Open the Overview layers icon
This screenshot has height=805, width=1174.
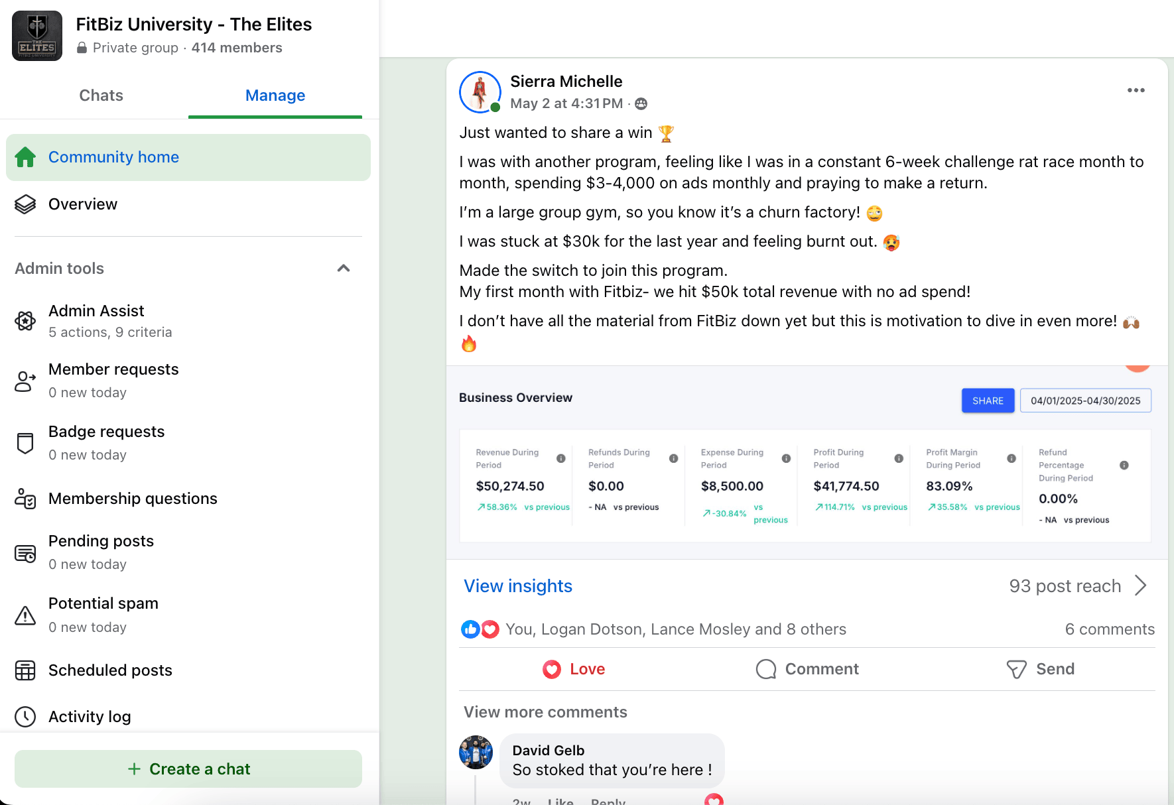25,204
